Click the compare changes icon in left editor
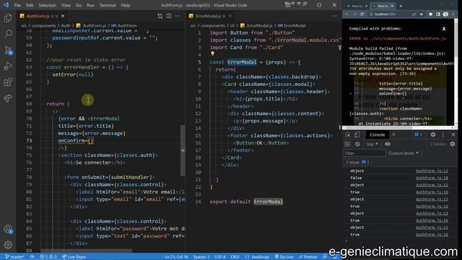This screenshot has width=462, height=260. coord(160,16)
